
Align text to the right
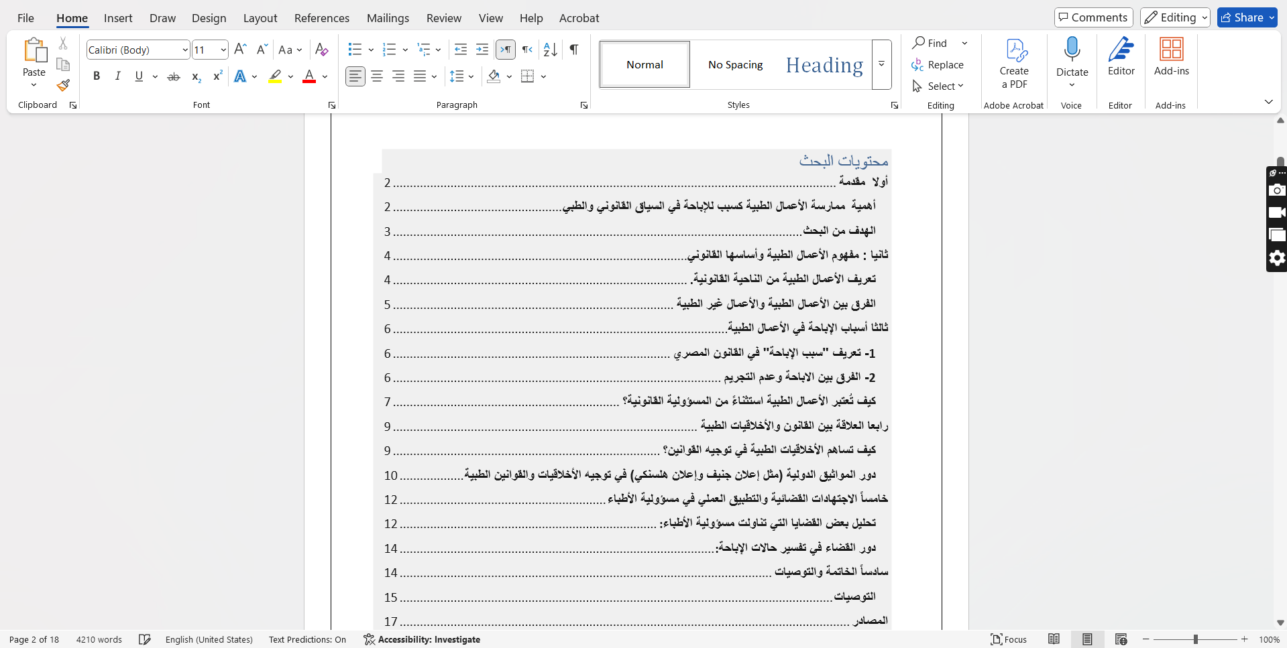(x=398, y=76)
